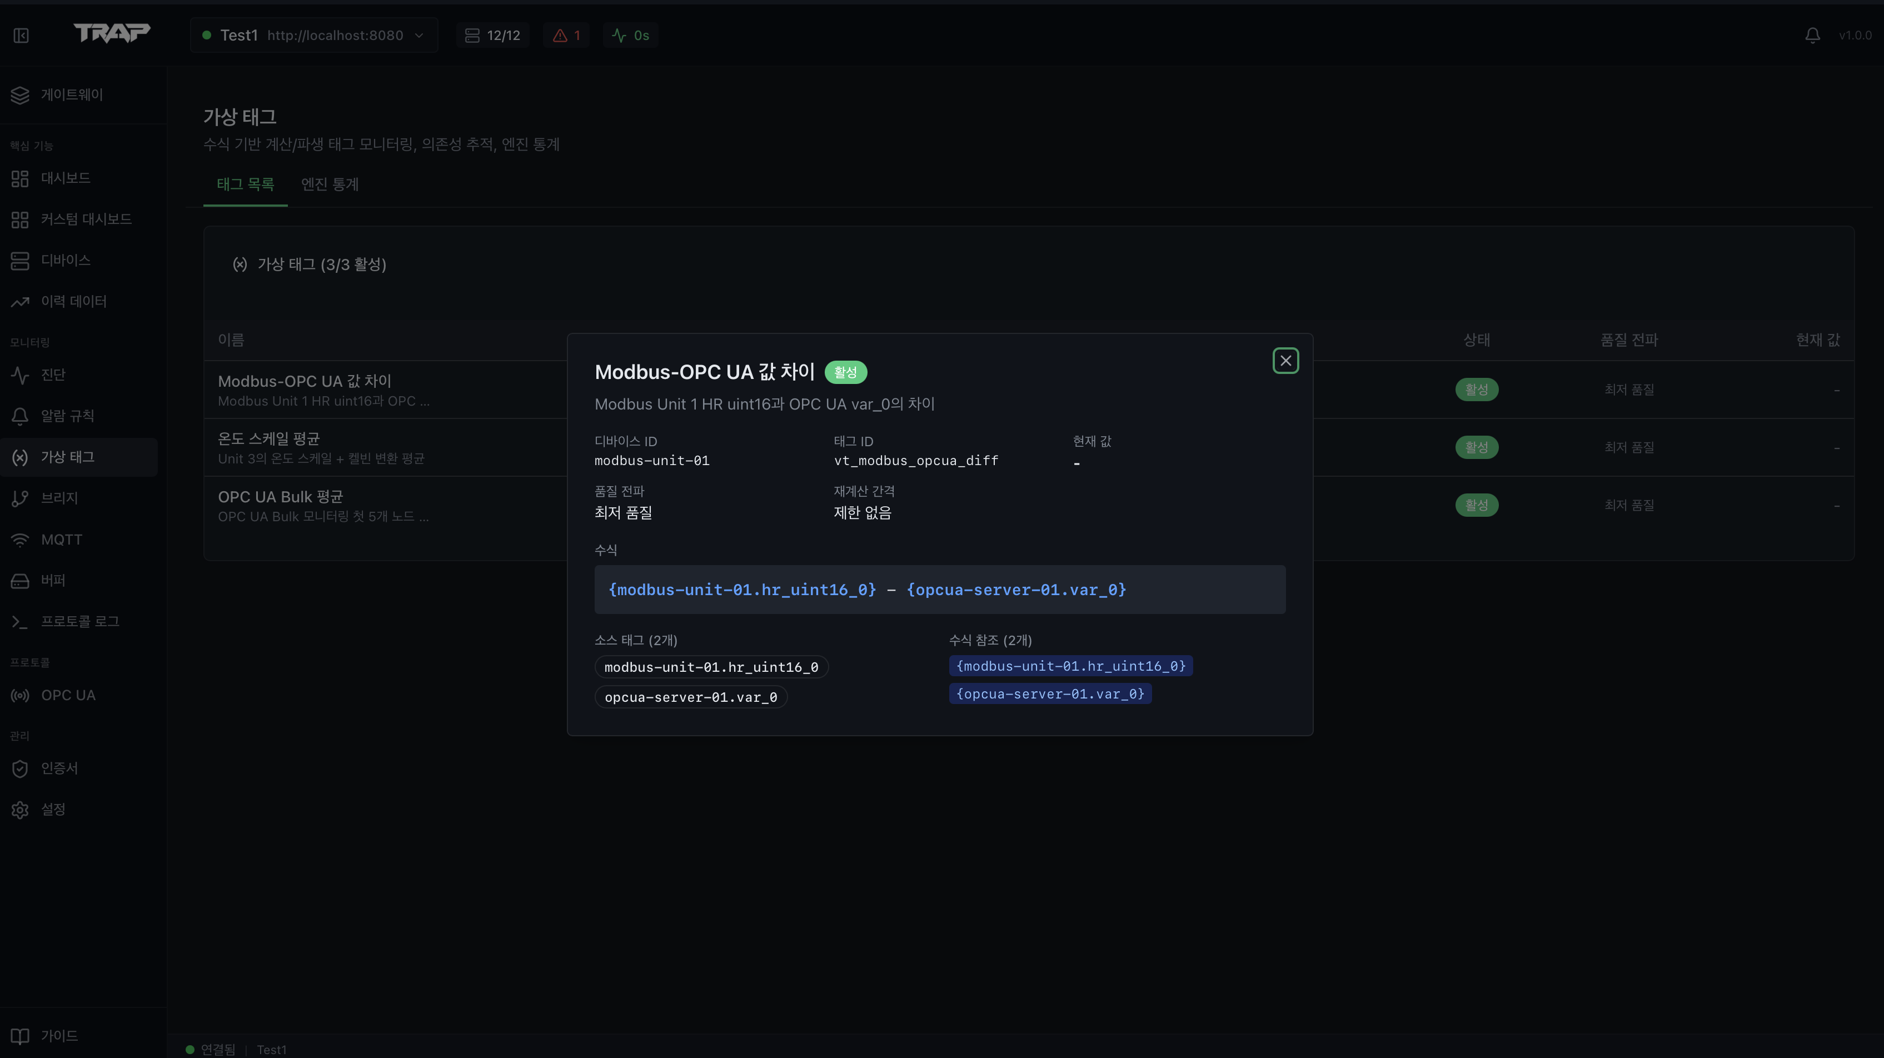Open 설정 settings in sidebar
Screen dimensions: 1884x1058
(53, 810)
